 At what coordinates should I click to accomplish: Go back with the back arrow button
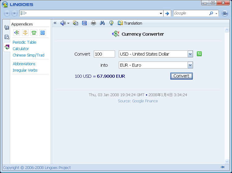[7, 13]
